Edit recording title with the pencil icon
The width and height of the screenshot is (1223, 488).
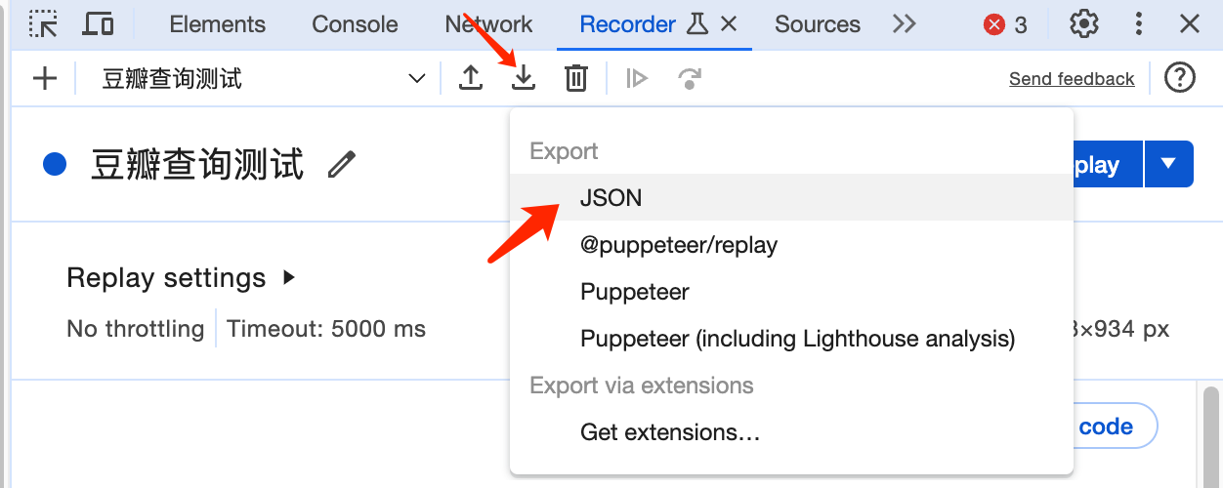point(341,165)
